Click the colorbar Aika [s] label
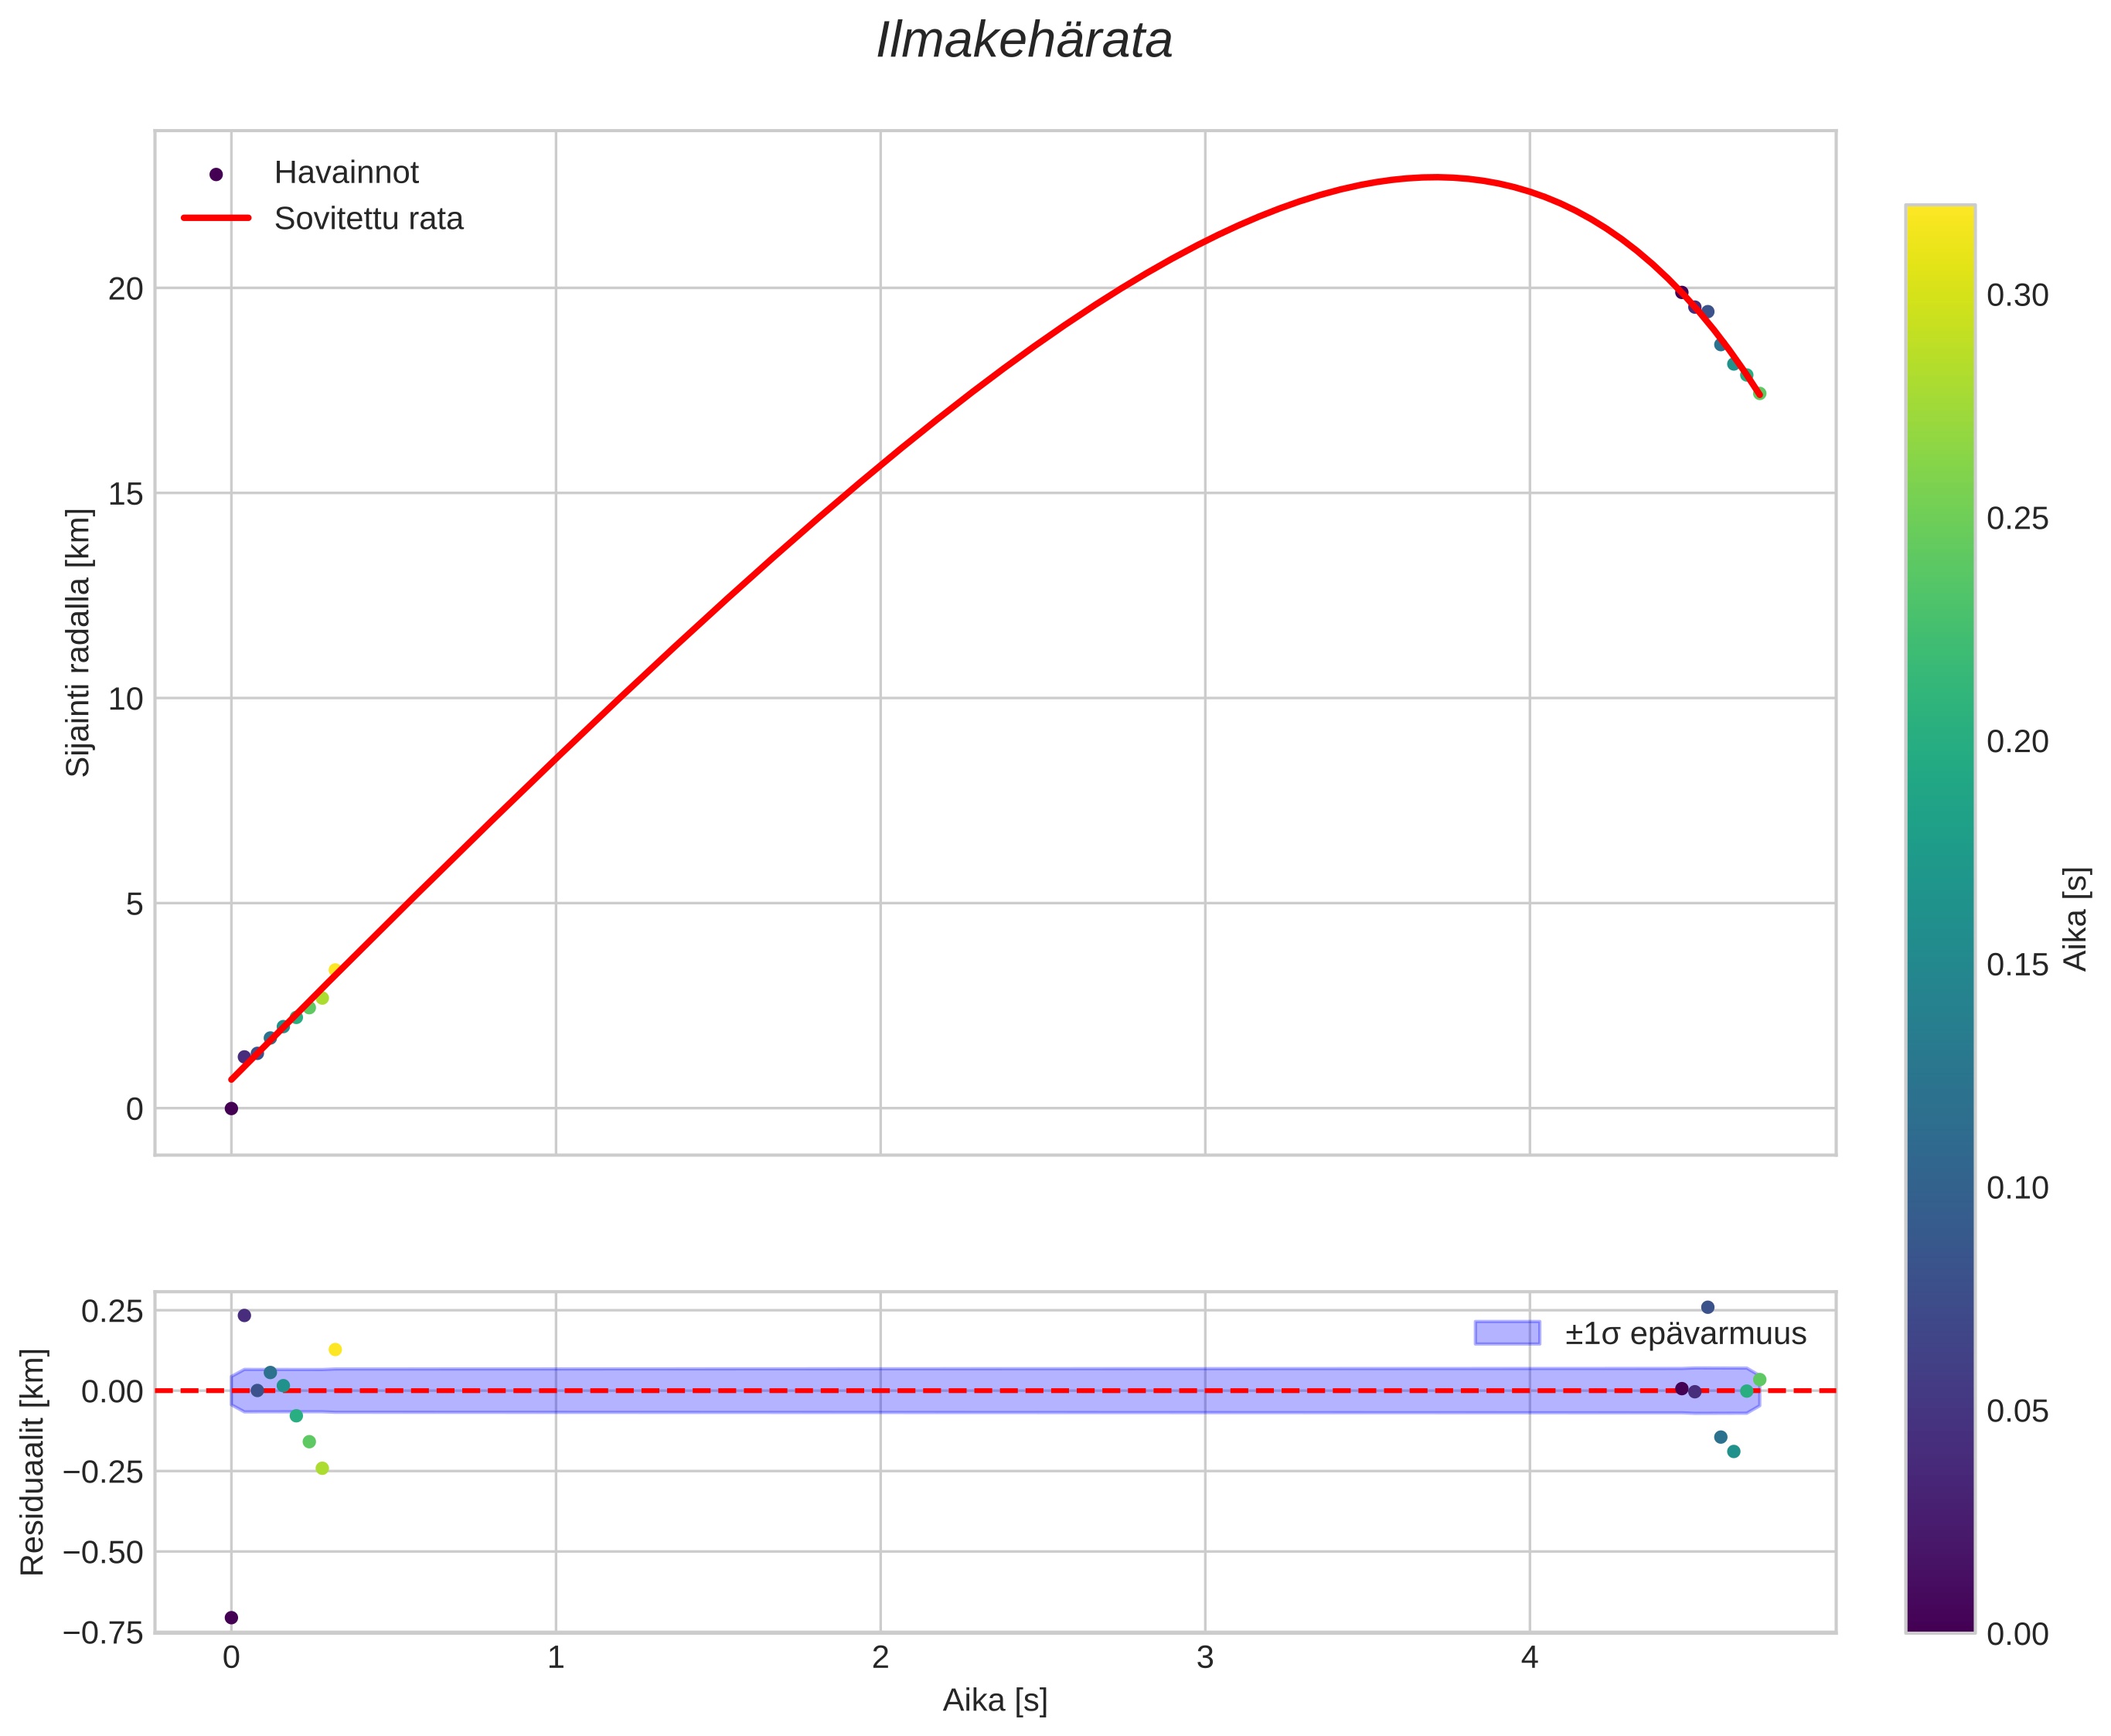Screen dimensions: 2111x1736 2076,918
